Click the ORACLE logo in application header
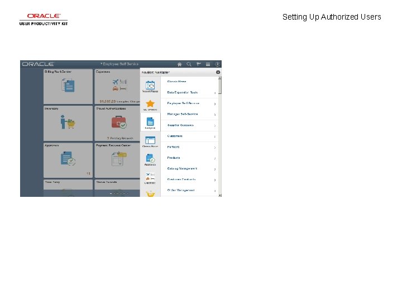Screen dimensions: 402x302 (x=38, y=64)
